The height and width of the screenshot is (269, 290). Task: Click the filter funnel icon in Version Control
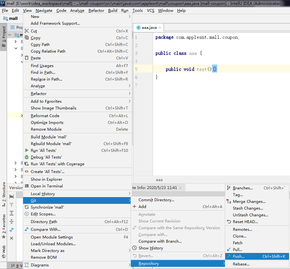click(x=12, y=205)
